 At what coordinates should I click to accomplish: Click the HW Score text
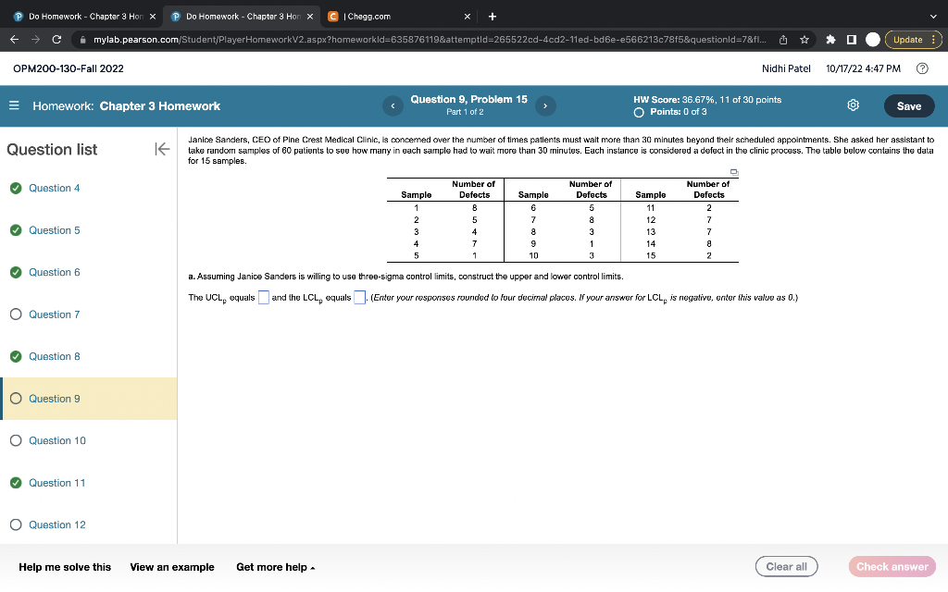[x=707, y=100]
